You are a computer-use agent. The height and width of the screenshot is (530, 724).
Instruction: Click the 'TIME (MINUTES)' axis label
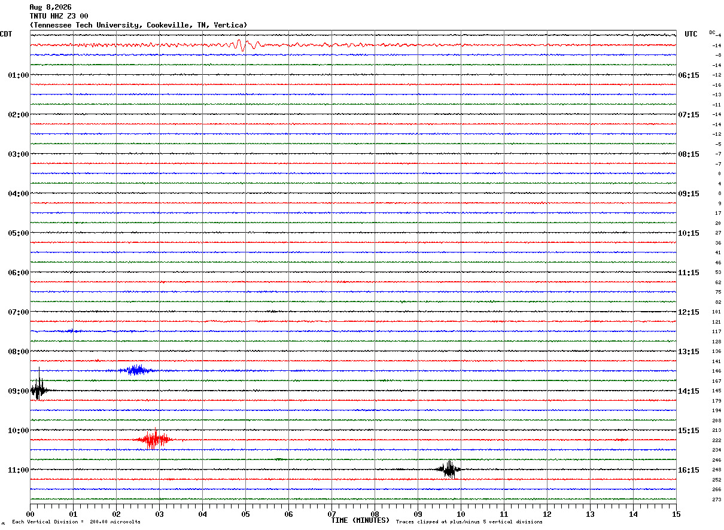360,520
